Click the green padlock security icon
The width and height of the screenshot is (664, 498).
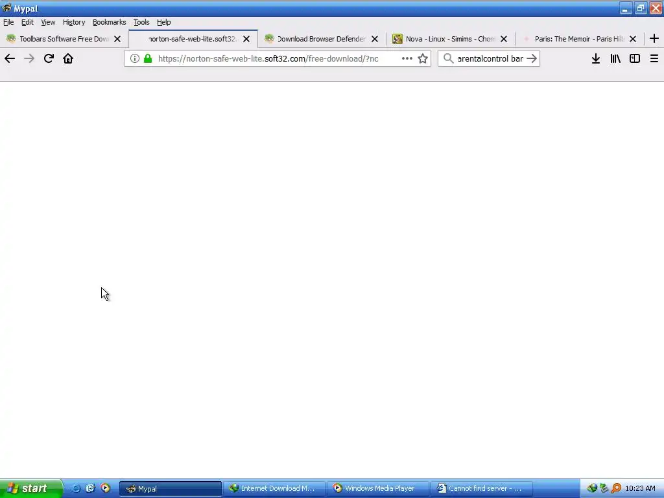[148, 58]
